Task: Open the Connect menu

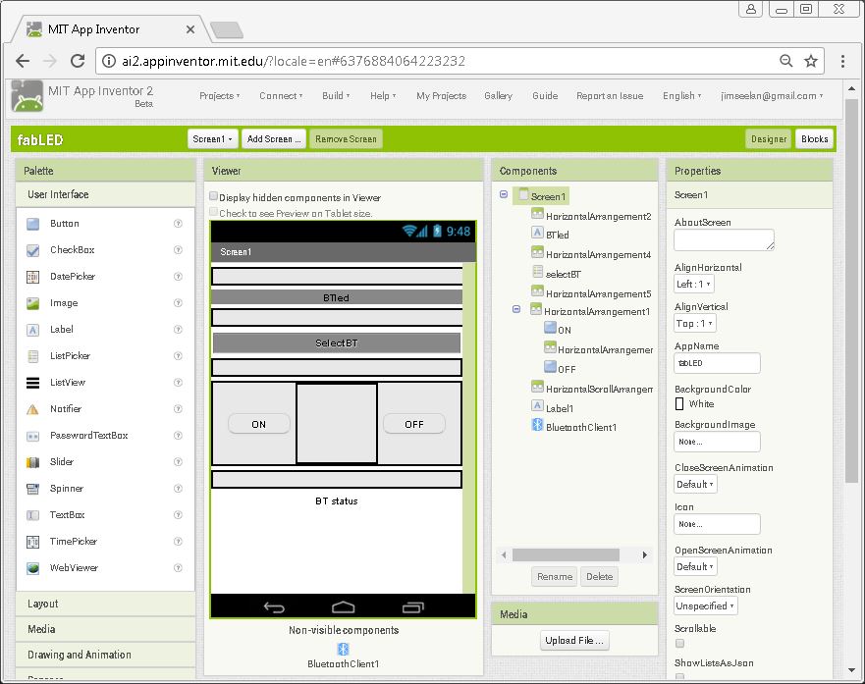Action: pos(281,96)
